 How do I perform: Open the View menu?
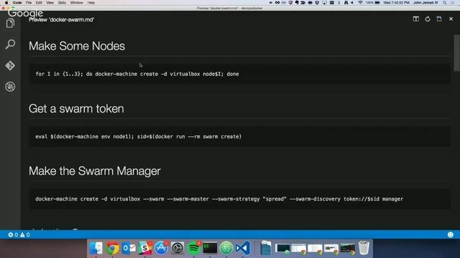pyautogui.click(x=50, y=3)
